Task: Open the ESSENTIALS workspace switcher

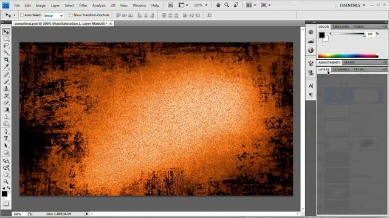Action: coord(352,5)
